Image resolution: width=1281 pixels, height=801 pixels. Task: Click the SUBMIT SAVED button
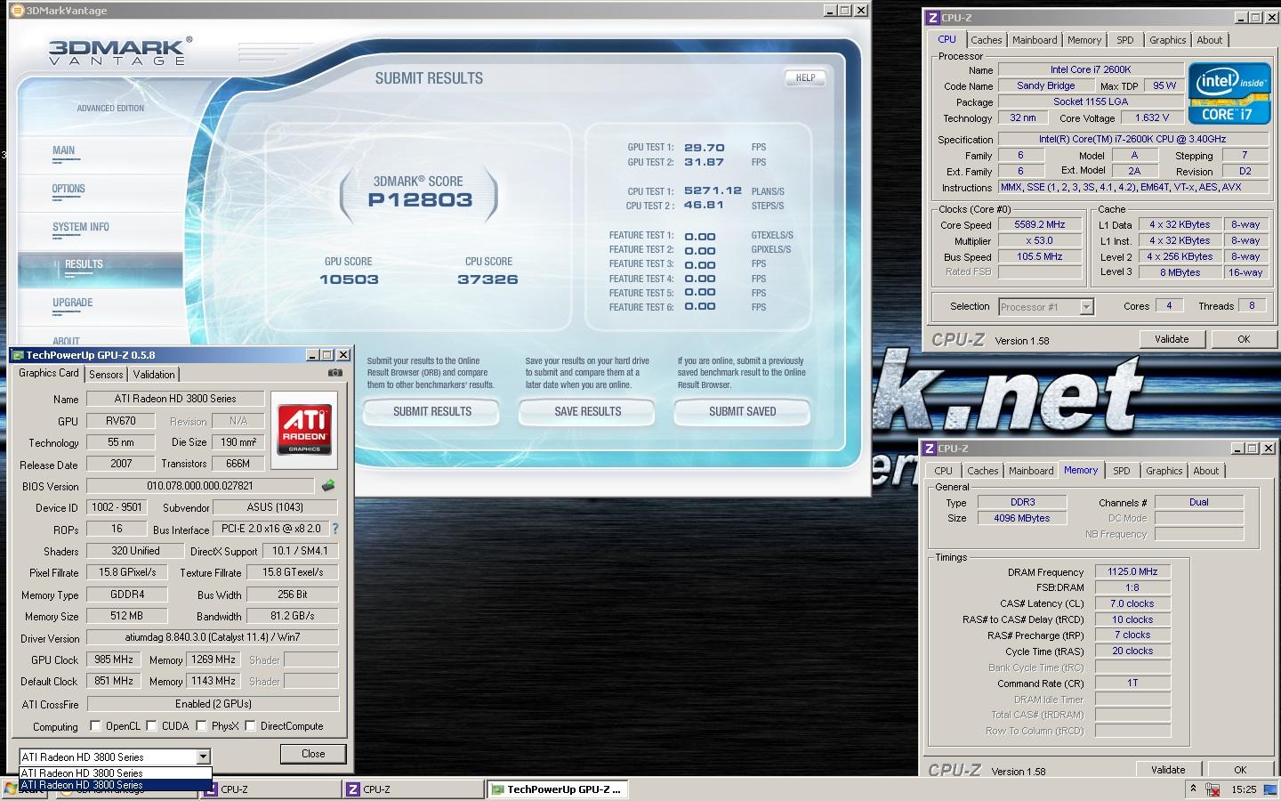tap(743, 411)
